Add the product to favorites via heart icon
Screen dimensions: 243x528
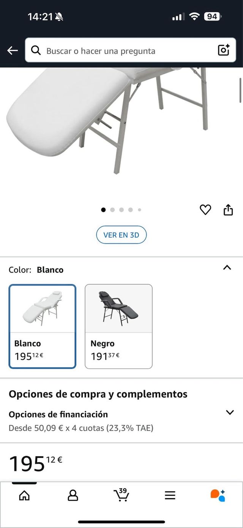205,210
